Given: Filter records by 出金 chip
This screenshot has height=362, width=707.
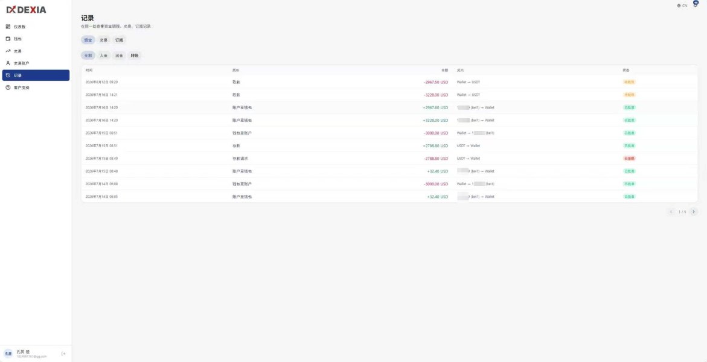Looking at the screenshot, I should pyautogui.click(x=119, y=56).
